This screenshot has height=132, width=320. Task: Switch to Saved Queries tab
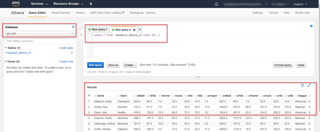coord(61,13)
